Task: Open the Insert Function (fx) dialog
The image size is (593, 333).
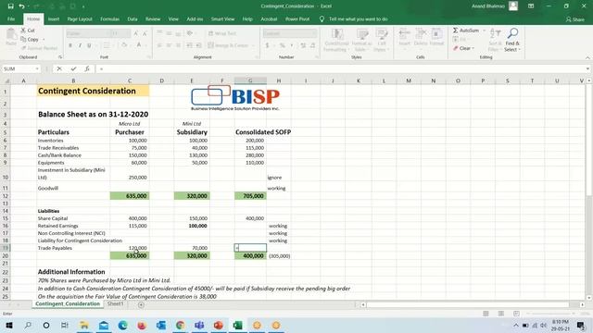Action: [87, 68]
